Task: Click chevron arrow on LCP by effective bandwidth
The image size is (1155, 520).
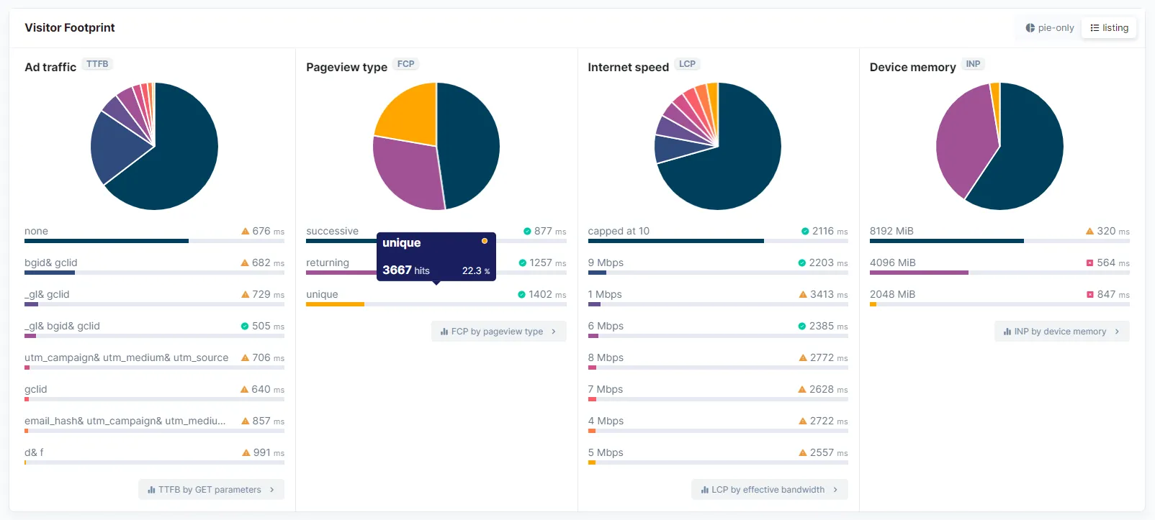Action: coord(835,490)
